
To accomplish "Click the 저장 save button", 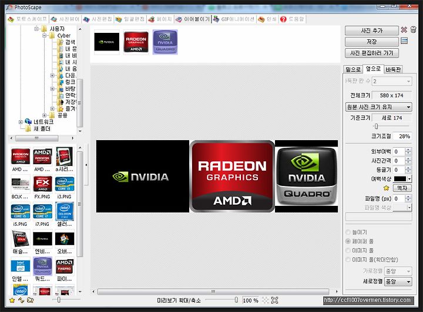I will pyautogui.click(x=371, y=42).
